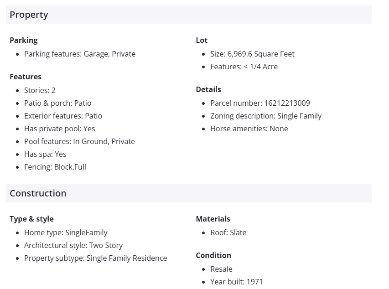Click Patio & porch: Patio item
Image resolution: width=389 pixels, height=289 pixels.
click(57, 103)
